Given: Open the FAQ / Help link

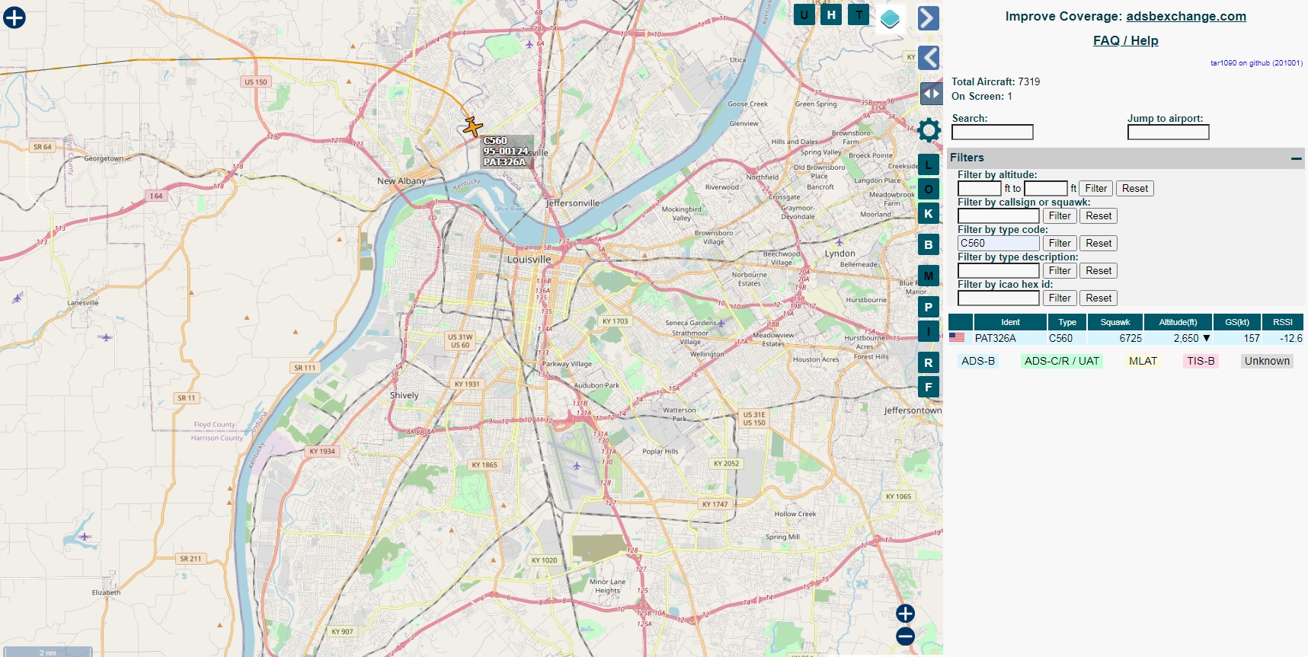Looking at the screenshot, I should pos(1125,40).
